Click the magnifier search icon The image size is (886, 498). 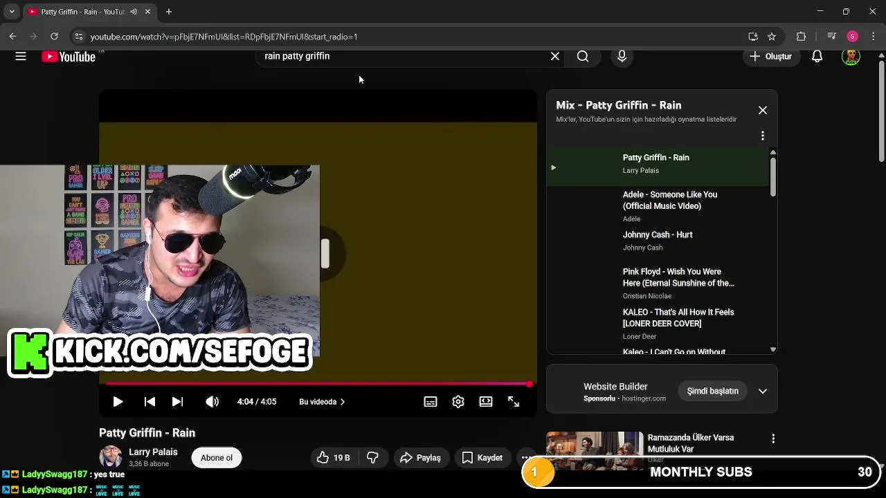pos(583,57)
